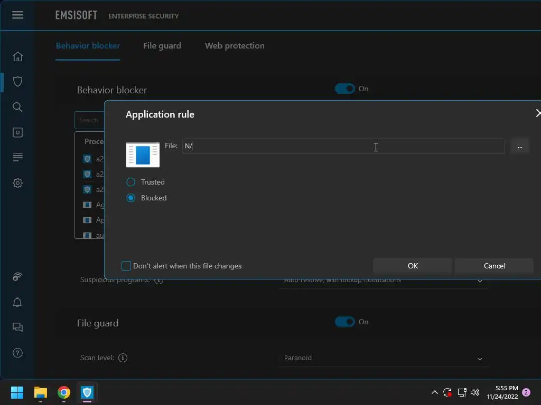Switch to File guard tab

coord(162,46)
